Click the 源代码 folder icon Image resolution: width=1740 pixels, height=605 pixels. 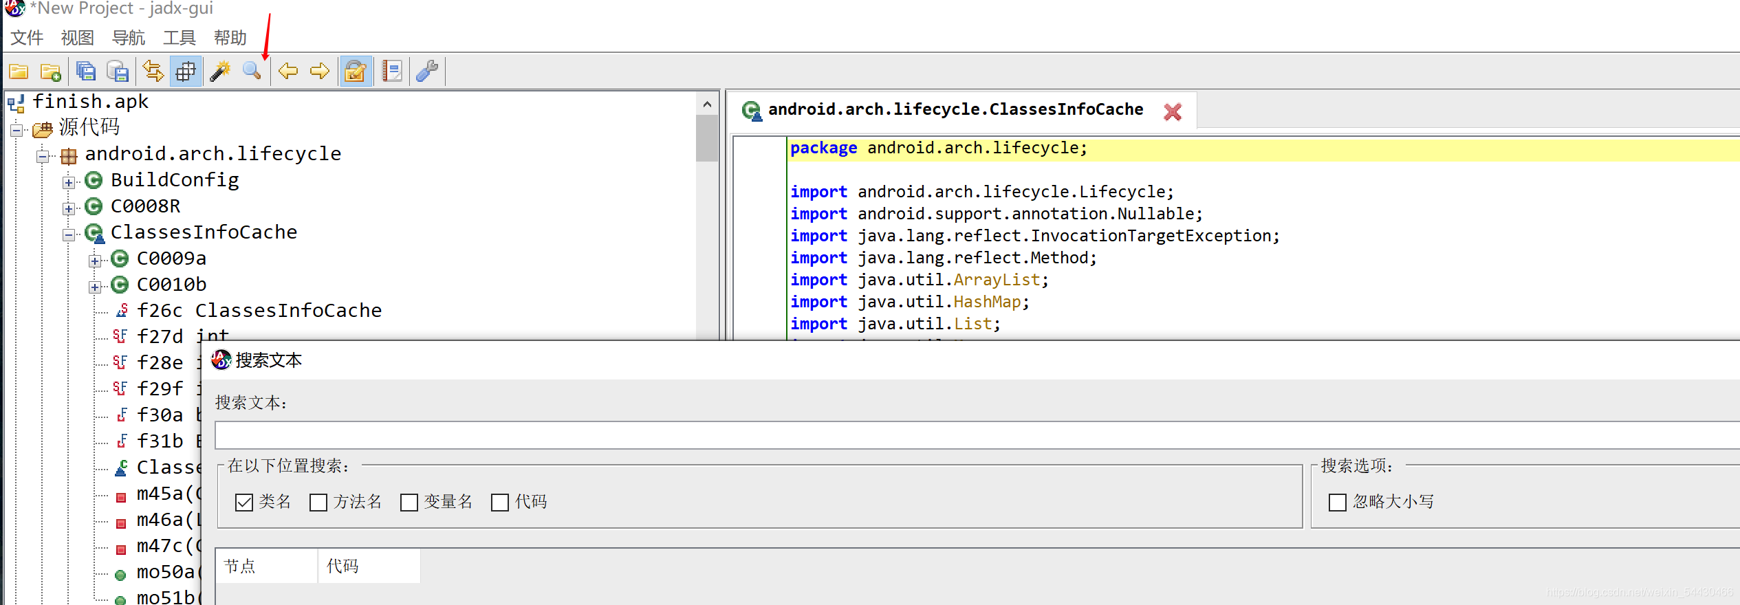pyautogui.click(x=43, y=129)
